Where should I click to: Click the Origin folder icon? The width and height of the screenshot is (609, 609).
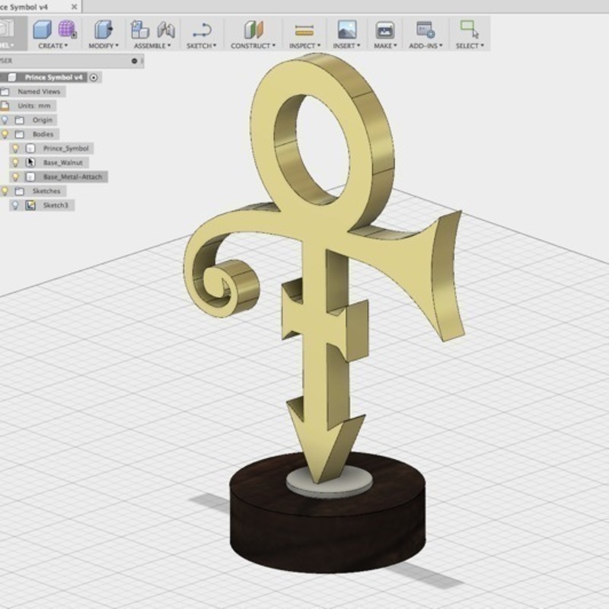pos(20,120)
